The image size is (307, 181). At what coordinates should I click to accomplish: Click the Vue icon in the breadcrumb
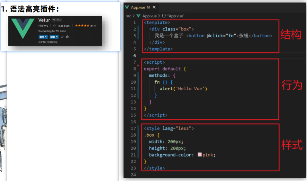[x=139, y=16]
